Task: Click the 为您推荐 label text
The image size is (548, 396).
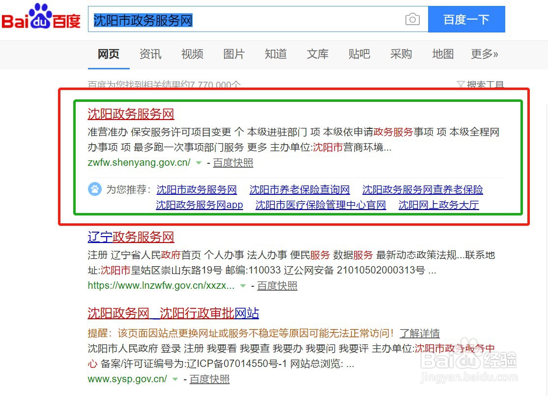Action: [128, 189]
